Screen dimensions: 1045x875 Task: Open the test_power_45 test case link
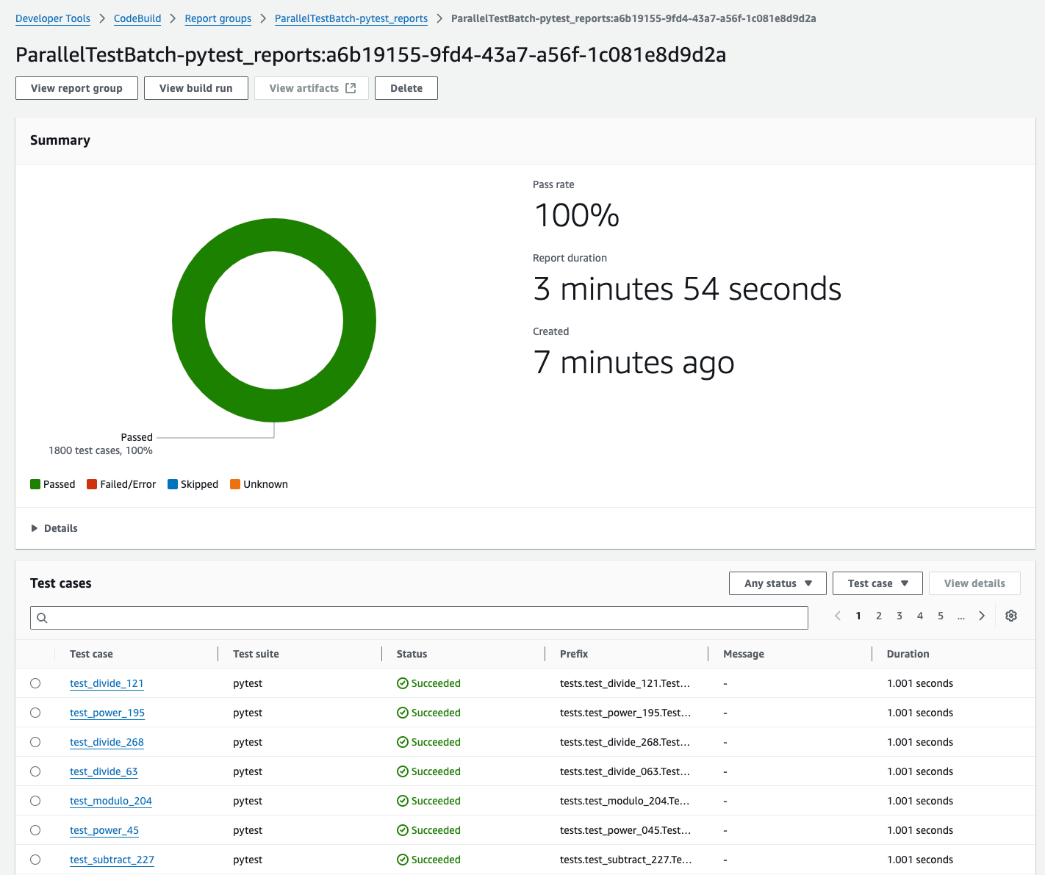104,830
